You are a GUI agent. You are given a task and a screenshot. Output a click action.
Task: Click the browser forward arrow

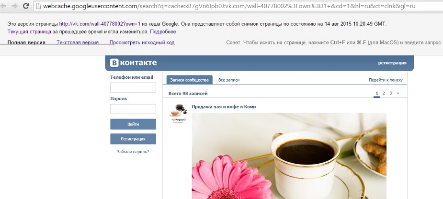pos(14,6)
